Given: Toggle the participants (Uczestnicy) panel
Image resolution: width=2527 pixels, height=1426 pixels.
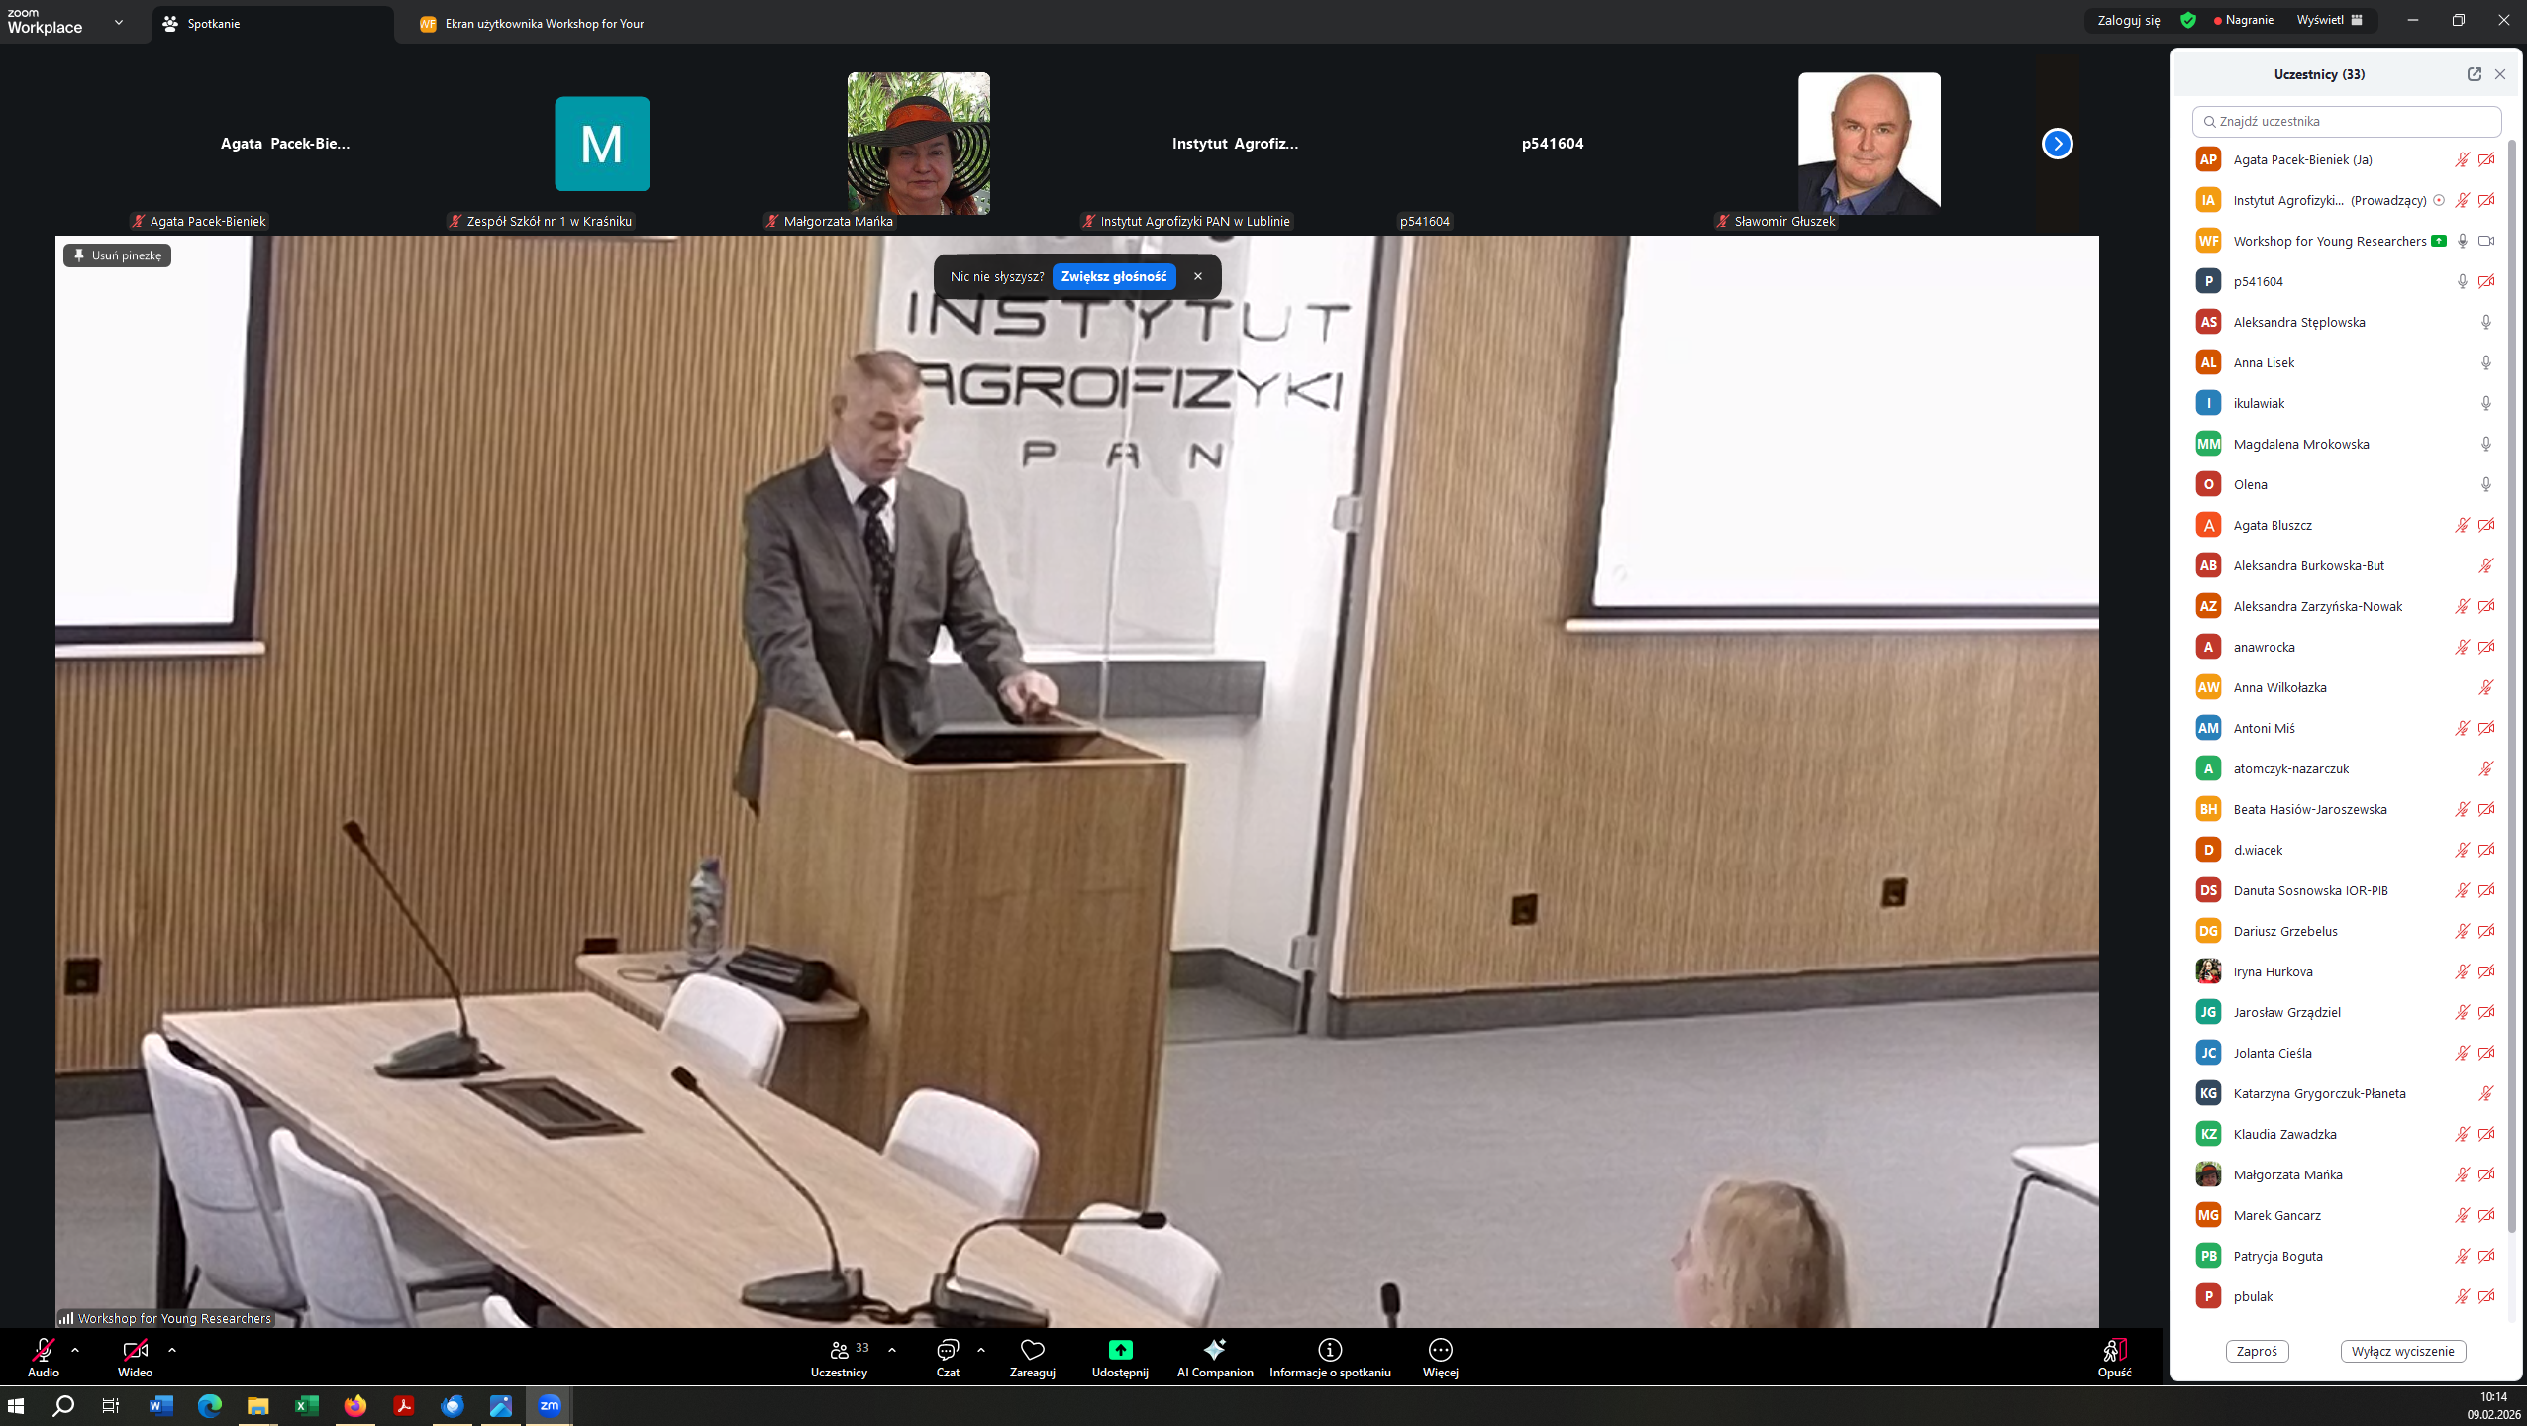Looking at the screenshot, I should click(x=840, y=1351).
